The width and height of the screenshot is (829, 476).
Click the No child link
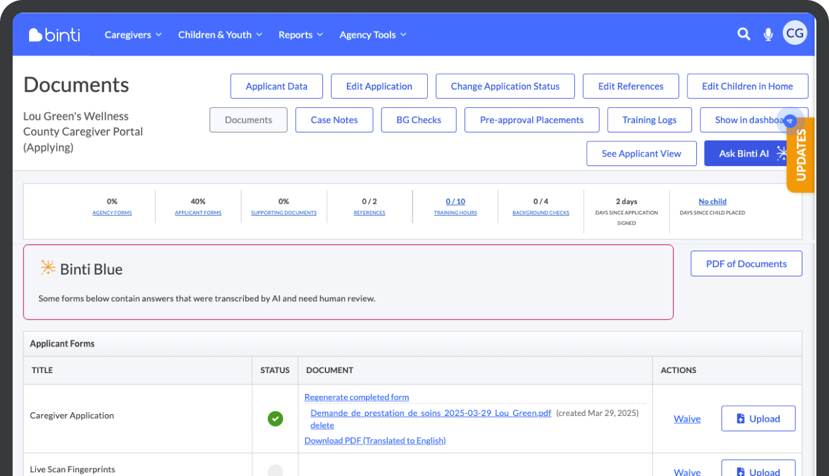click(713, 201)
